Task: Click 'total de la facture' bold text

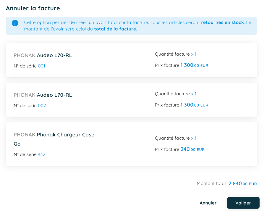Action: (x=115, y=29)
